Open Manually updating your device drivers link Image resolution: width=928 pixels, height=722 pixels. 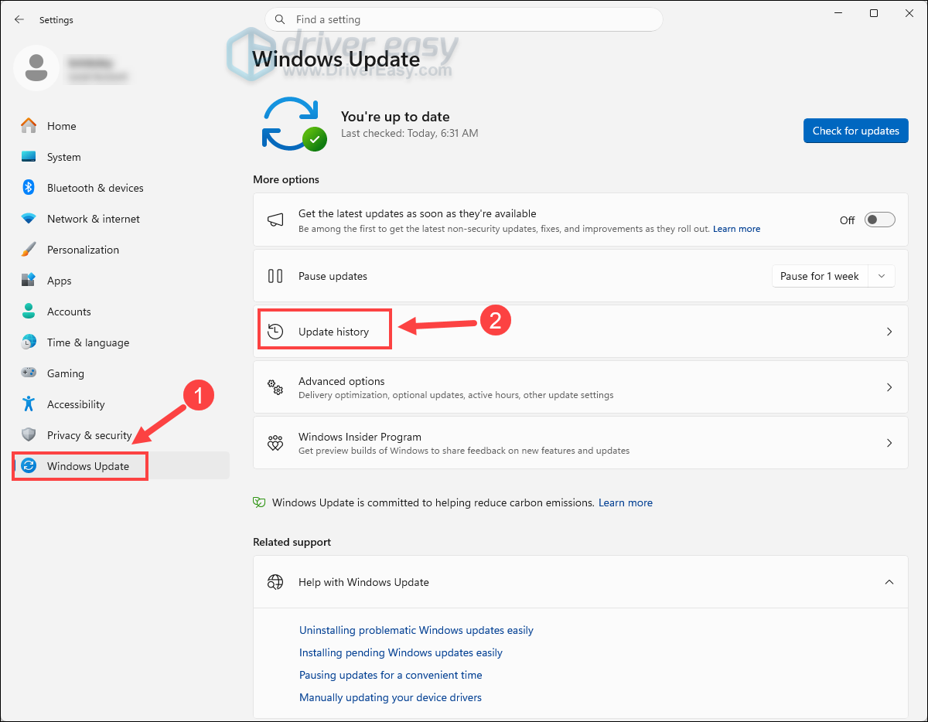tap(391, 697)
